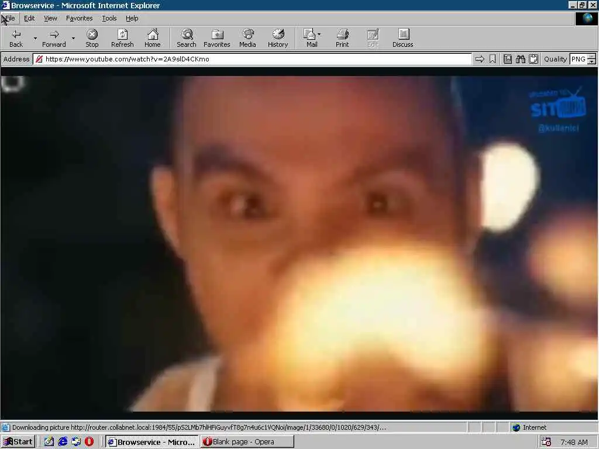Go to the Home page

(x=153, y=38)
